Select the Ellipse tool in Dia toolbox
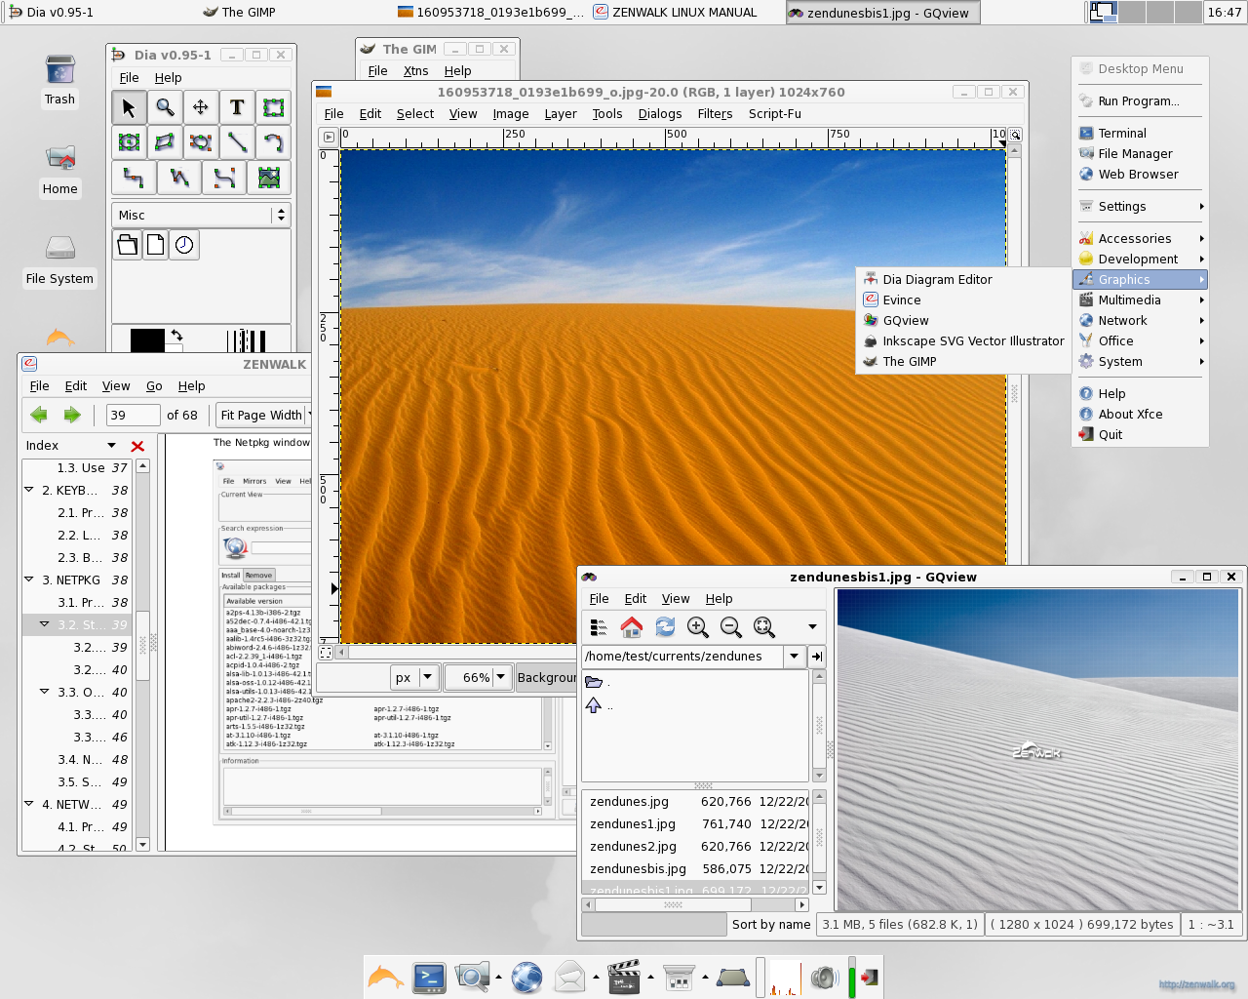The height and width of the screenshot is (999, 1248). [129, 142]
